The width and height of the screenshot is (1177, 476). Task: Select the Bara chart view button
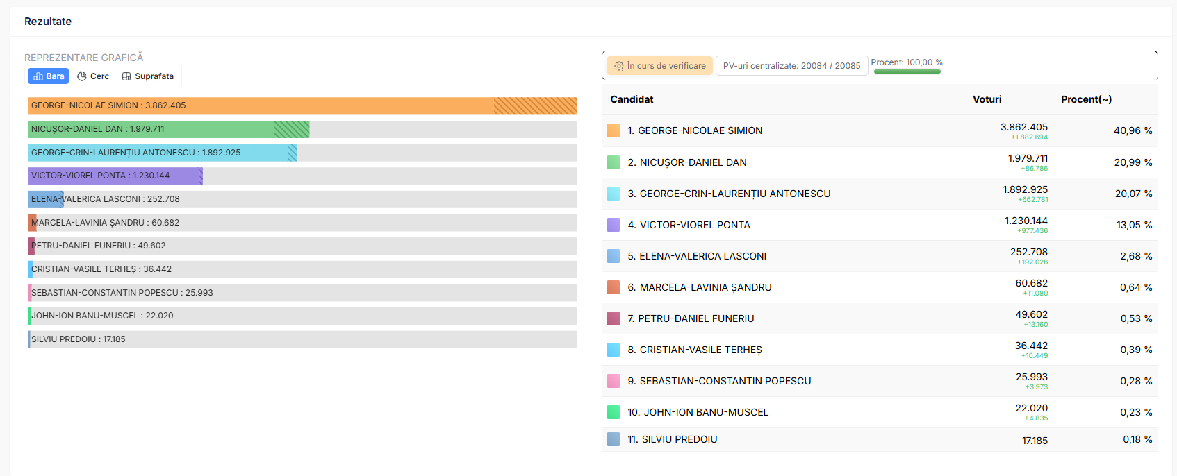pos(48,76)
